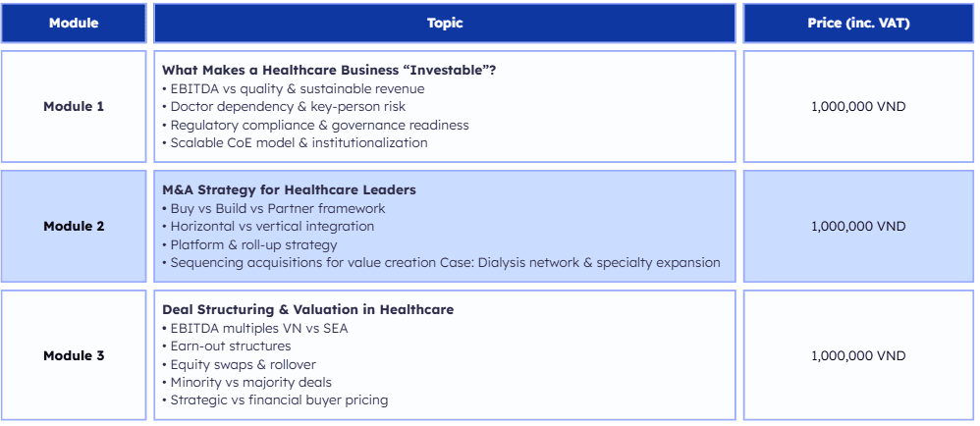Select the Module 2 label cell

(x=74, y=227)
